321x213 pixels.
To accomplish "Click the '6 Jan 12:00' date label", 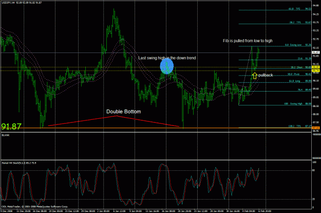I will (x=119, y=211).
